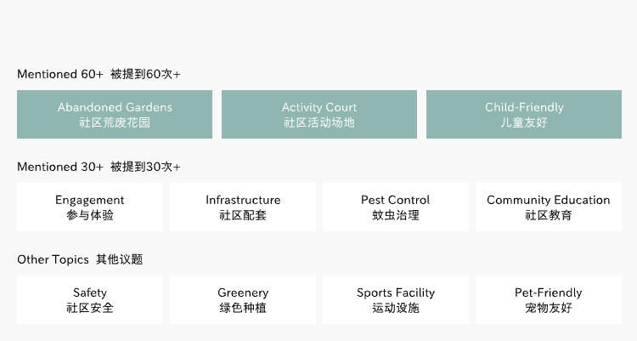Click the '蚊虫治理' subtitle text
The image size is (637, 341).
click(x=396, y=215)
